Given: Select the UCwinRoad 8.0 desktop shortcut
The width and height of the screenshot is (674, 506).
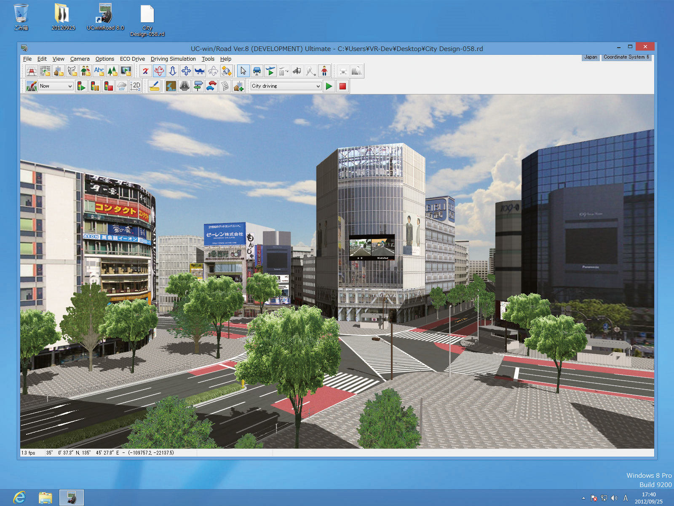Looking at the screenshot, I should coord(105,18).
